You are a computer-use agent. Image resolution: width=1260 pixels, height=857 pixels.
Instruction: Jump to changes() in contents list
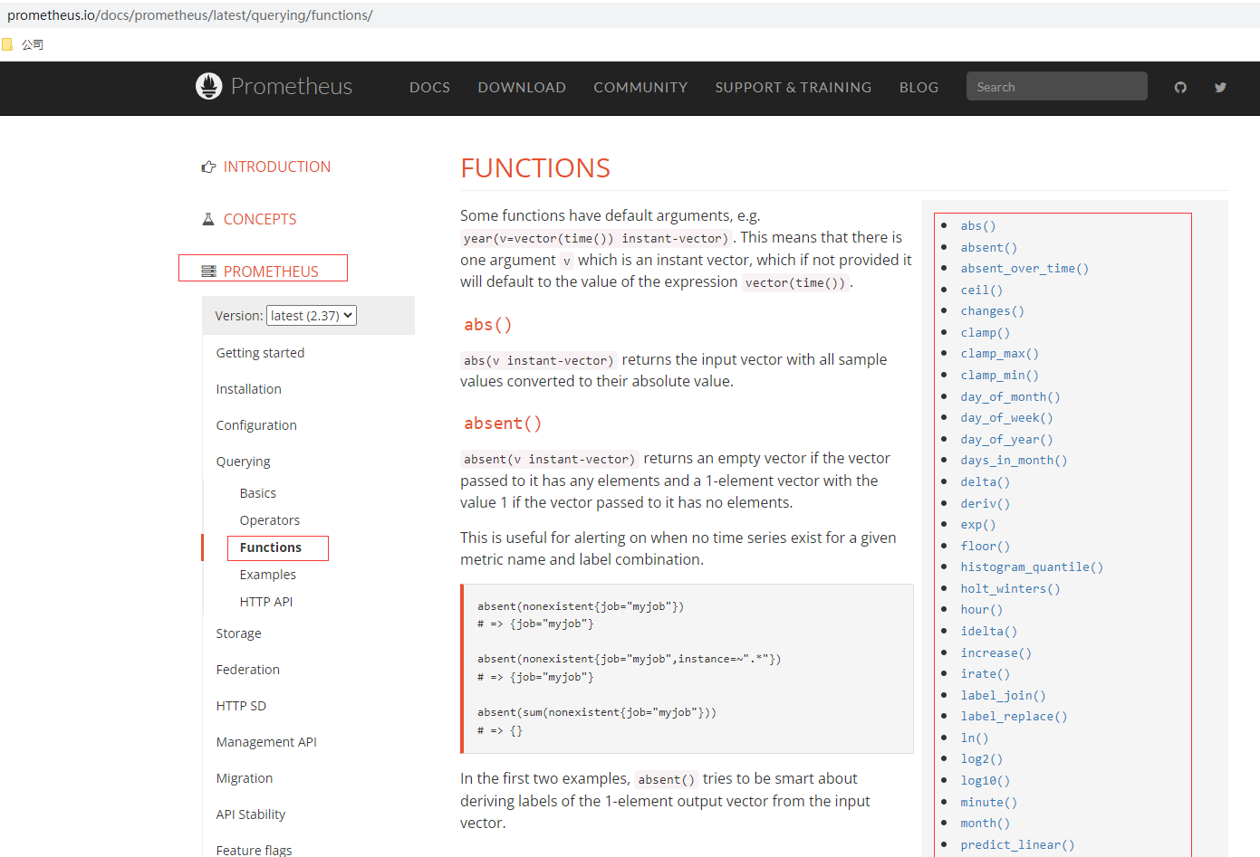click(x=993, y=311)
